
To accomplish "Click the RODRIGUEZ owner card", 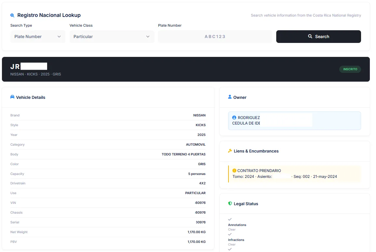I will pos(294,121).
